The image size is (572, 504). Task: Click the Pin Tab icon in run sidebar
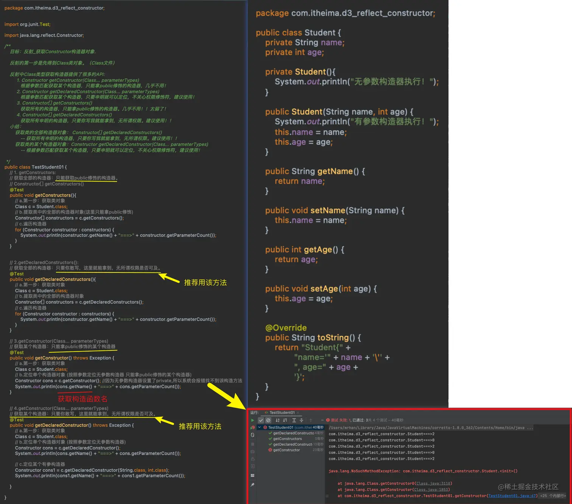253,485
